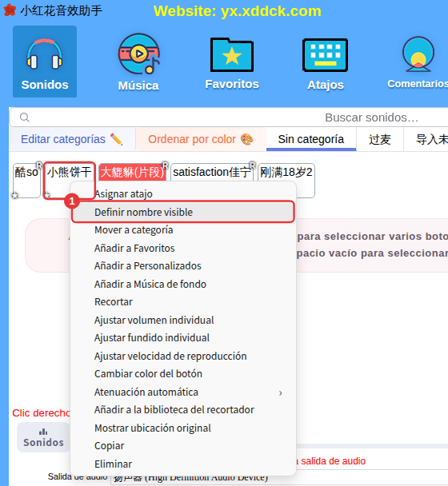Play the 小熊饼干 sound button
The width and height of the screenshot is (448, 486).
(x=69, y=181)
